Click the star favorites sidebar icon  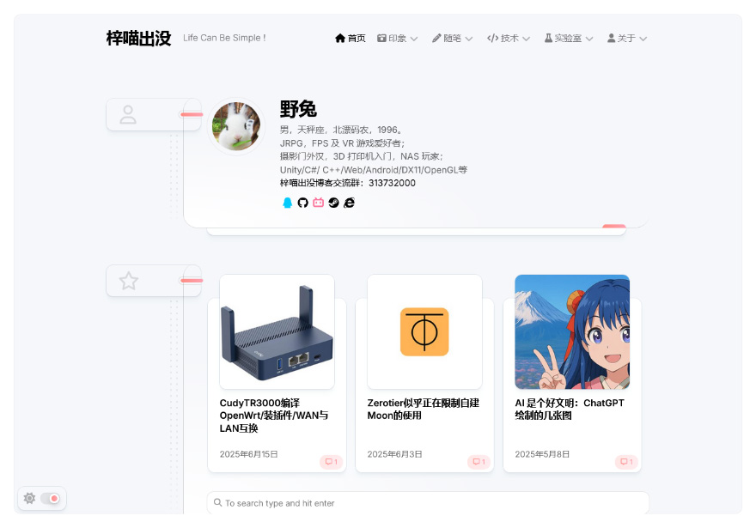[x=129, y=281]
